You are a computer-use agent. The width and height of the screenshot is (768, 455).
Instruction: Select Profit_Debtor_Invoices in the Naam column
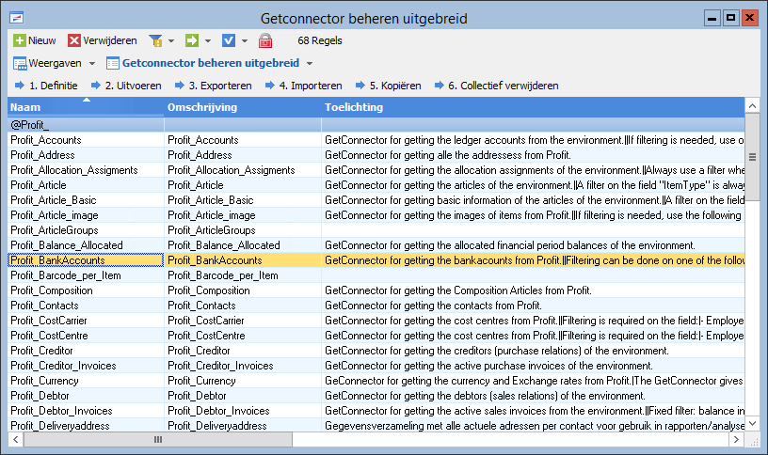(x=61, y=411)
